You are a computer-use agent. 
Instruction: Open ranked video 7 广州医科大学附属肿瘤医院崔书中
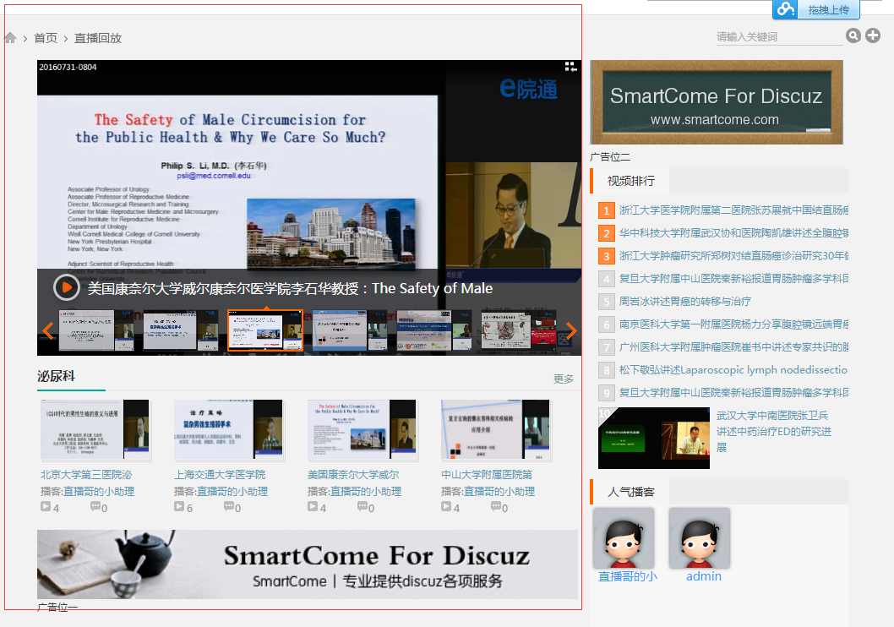tap(733, 347)
